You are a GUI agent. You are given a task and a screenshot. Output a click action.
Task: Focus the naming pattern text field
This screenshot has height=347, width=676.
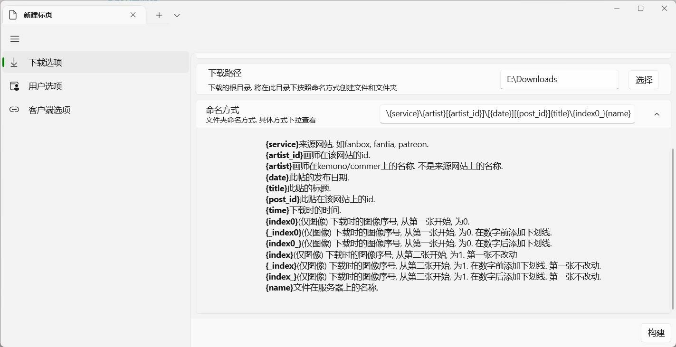[507, 113]
